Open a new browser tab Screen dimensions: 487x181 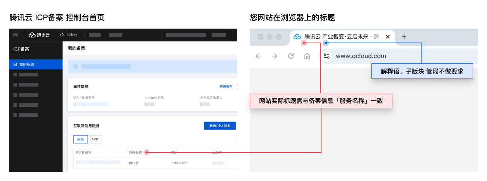[x=404, y=37]
